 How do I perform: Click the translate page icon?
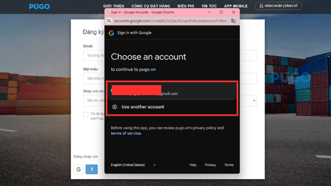[233, 21]
